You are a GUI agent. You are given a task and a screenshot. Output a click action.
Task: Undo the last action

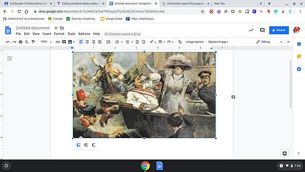(x=8, y=42)
